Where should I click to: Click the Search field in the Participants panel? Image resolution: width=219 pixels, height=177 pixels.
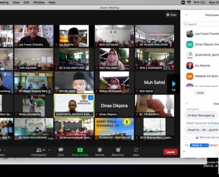(201, 24)
